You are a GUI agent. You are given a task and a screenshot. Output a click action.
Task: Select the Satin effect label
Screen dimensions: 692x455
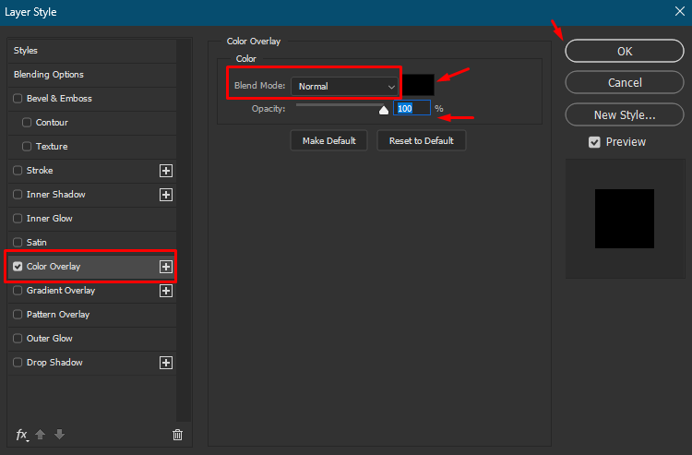point(37,243)
